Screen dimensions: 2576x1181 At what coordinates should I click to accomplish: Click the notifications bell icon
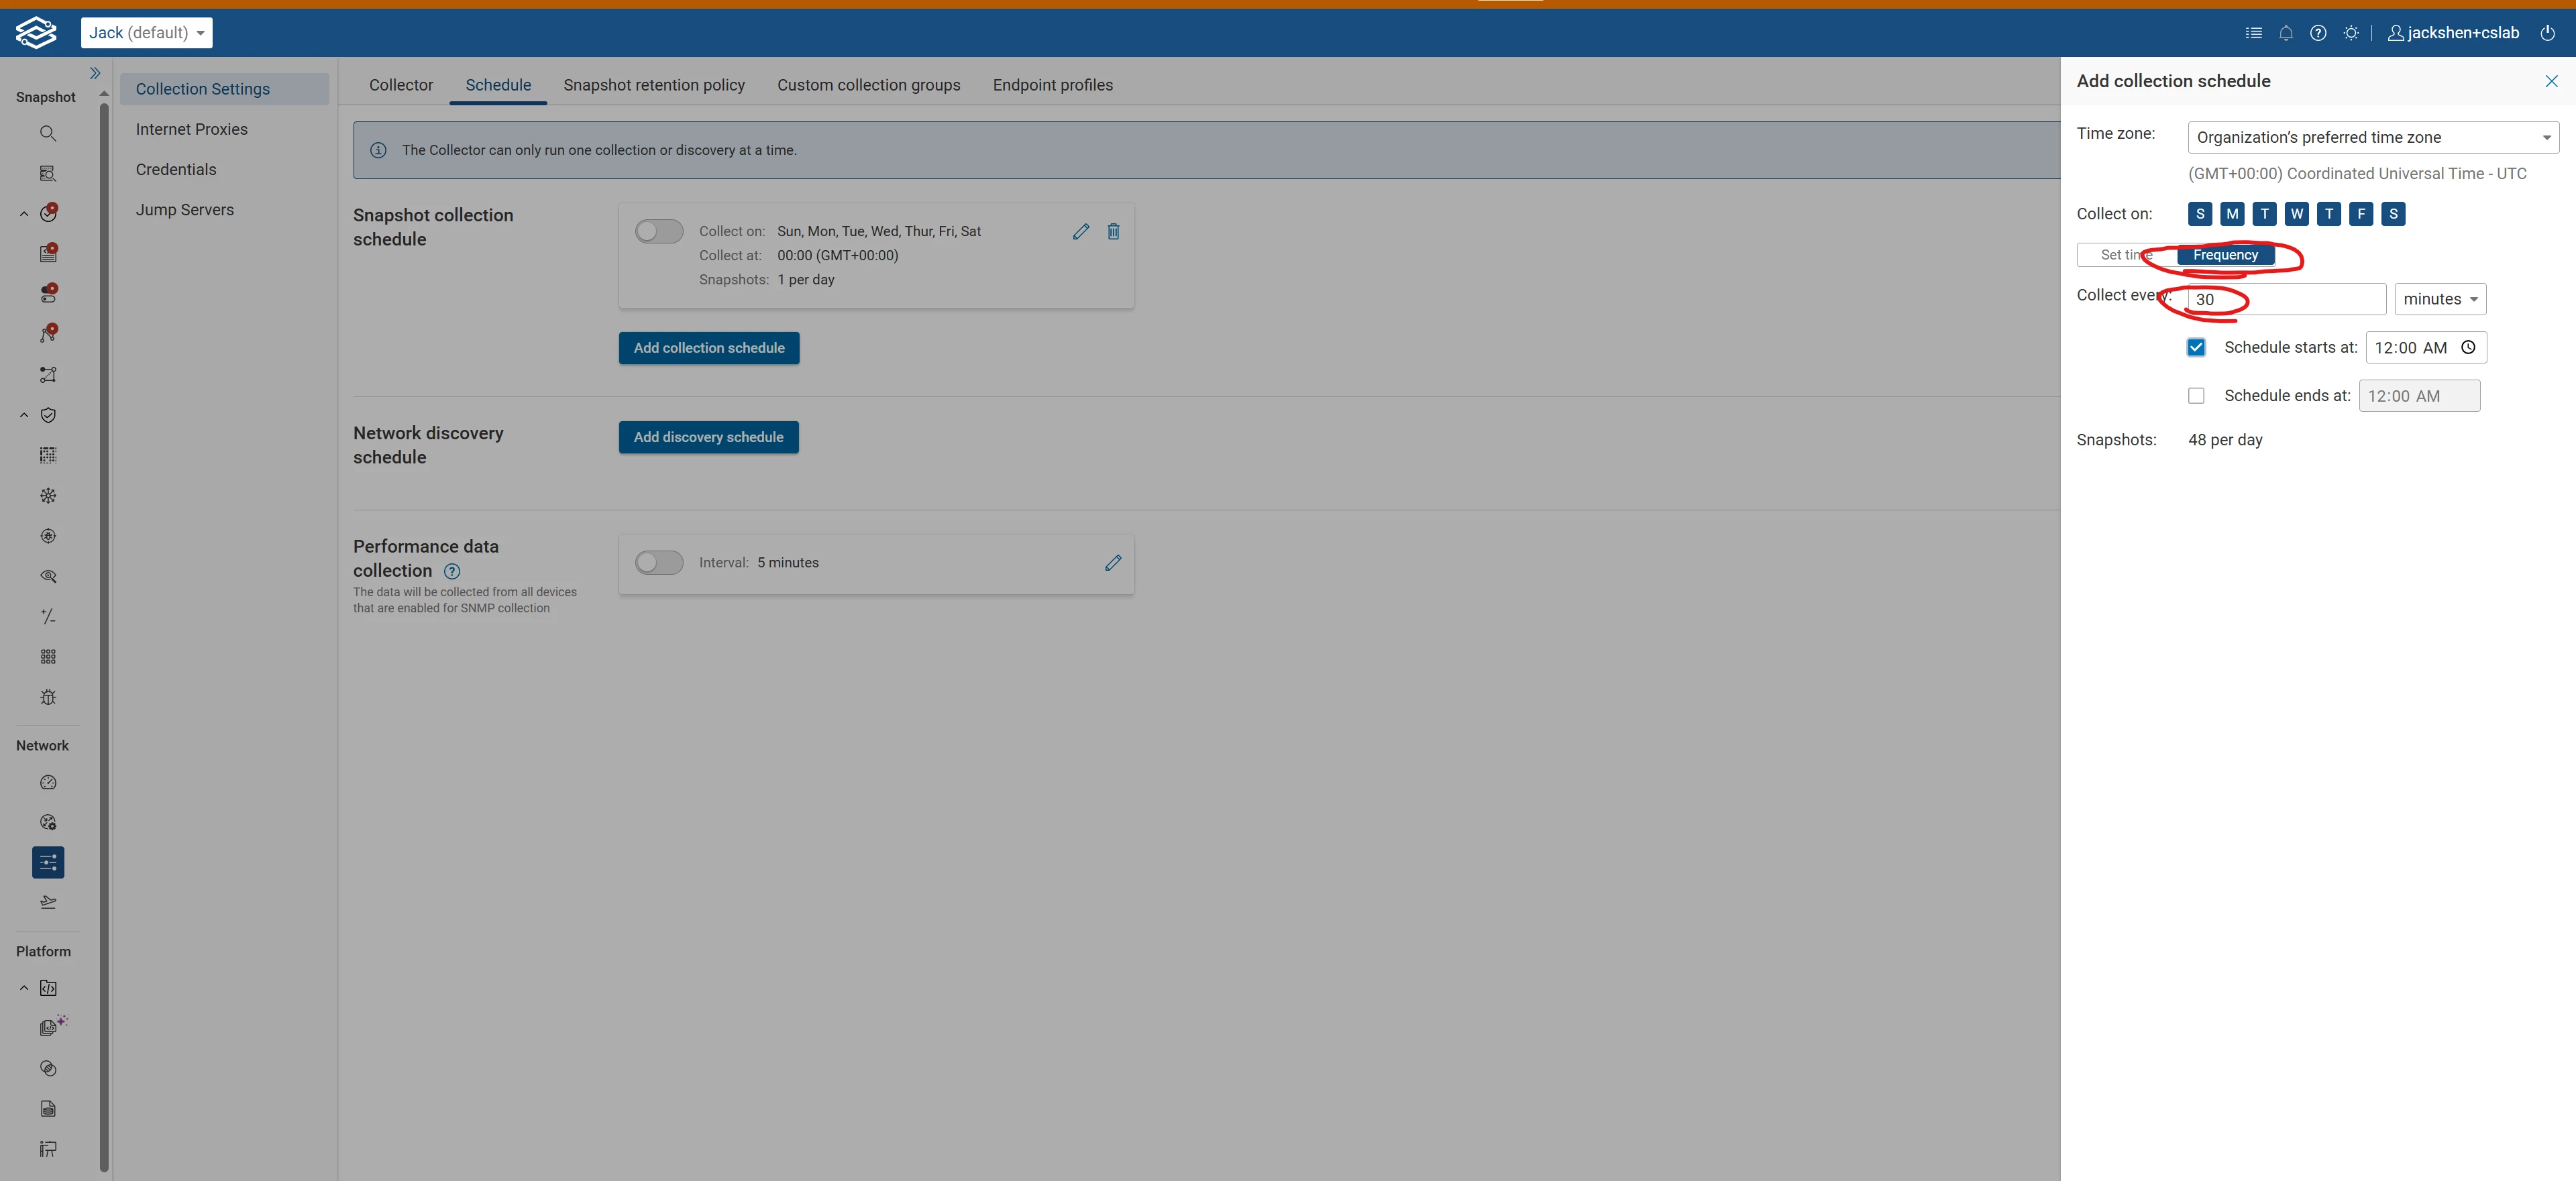(2285, 33)
